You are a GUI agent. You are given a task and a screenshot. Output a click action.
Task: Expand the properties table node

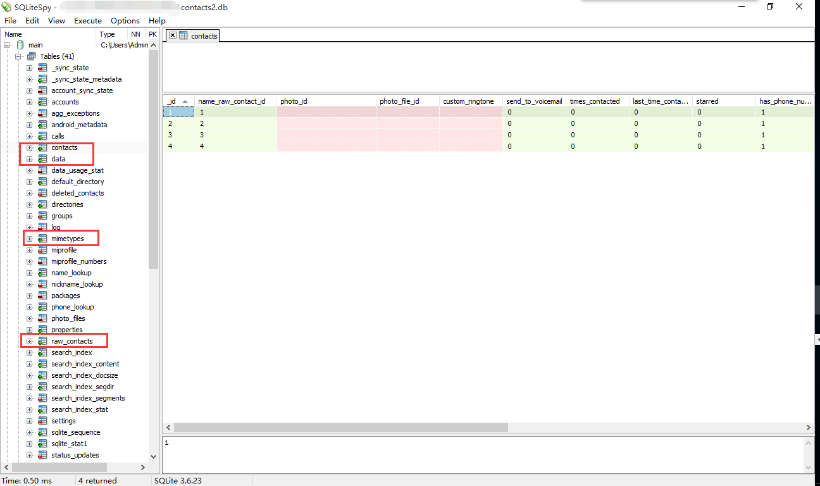[29, 330]
